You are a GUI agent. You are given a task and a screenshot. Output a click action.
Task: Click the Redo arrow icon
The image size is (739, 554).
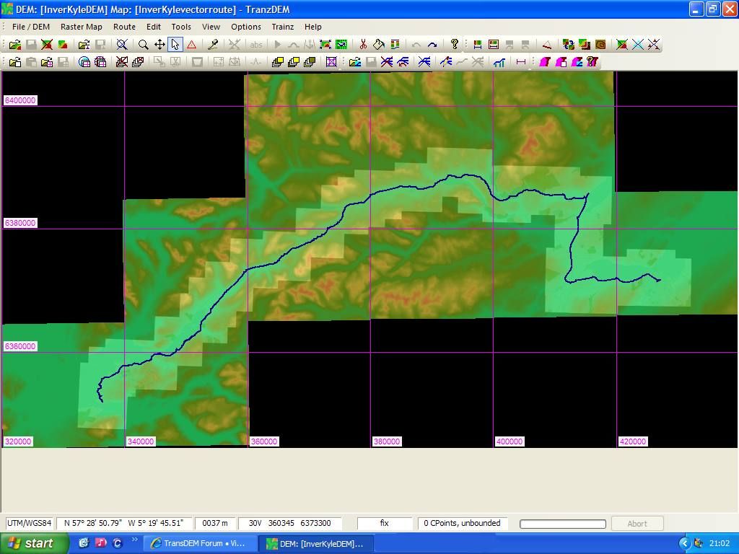(x=432, y=45)
